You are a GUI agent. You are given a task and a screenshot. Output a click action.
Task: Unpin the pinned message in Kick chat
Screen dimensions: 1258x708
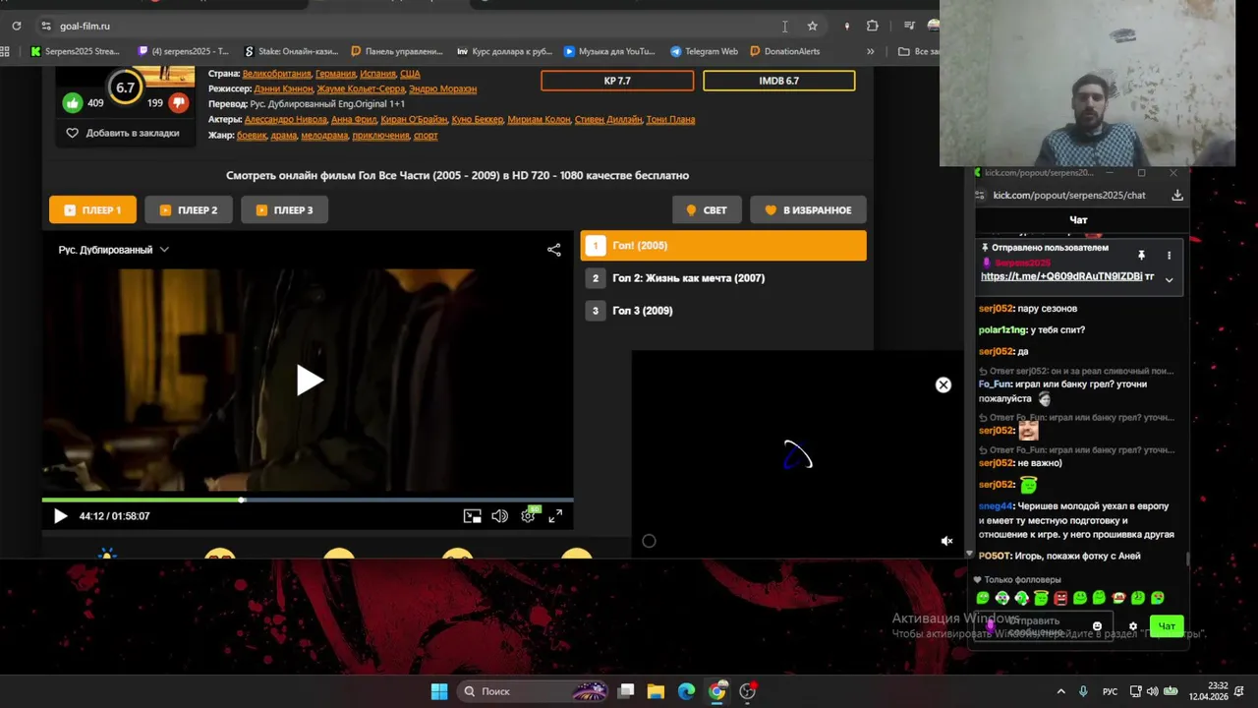1141,256
